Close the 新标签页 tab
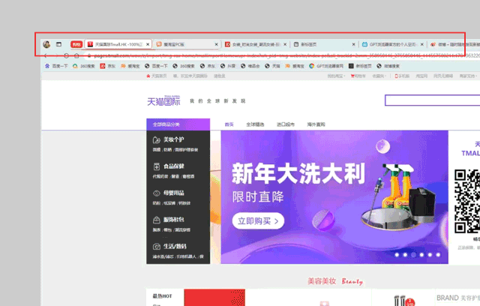480x306 pixels. point(353,44)
